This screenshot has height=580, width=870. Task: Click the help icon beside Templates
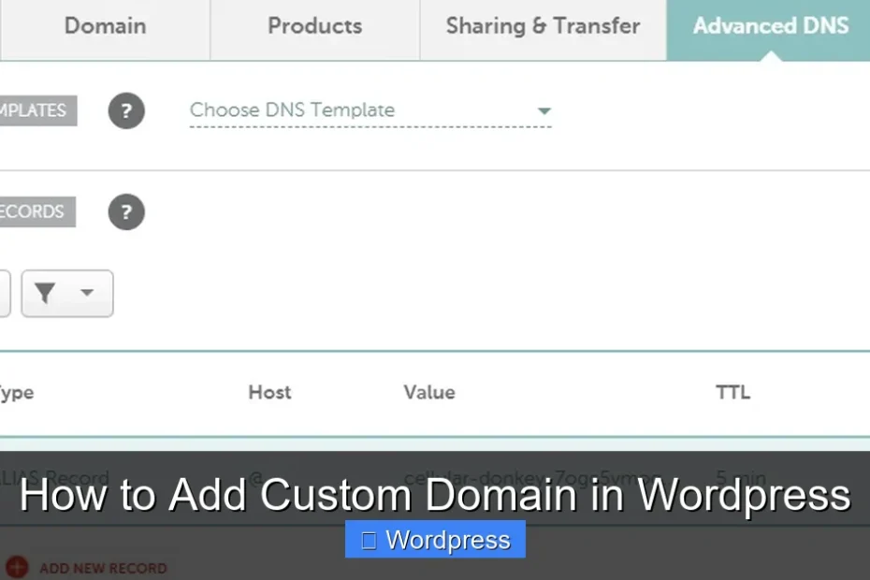pos(126,111)
